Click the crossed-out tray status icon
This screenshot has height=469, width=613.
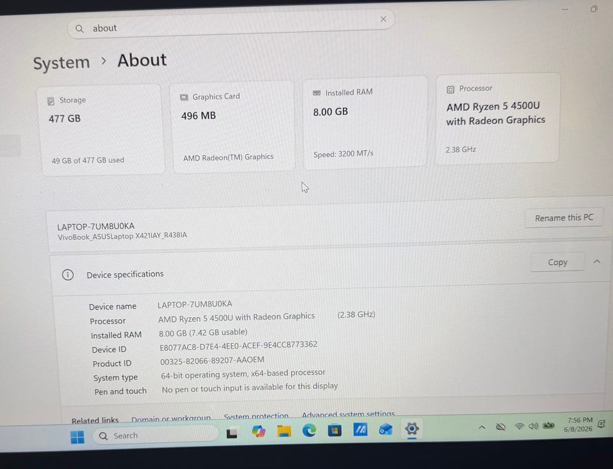point(501,427)
